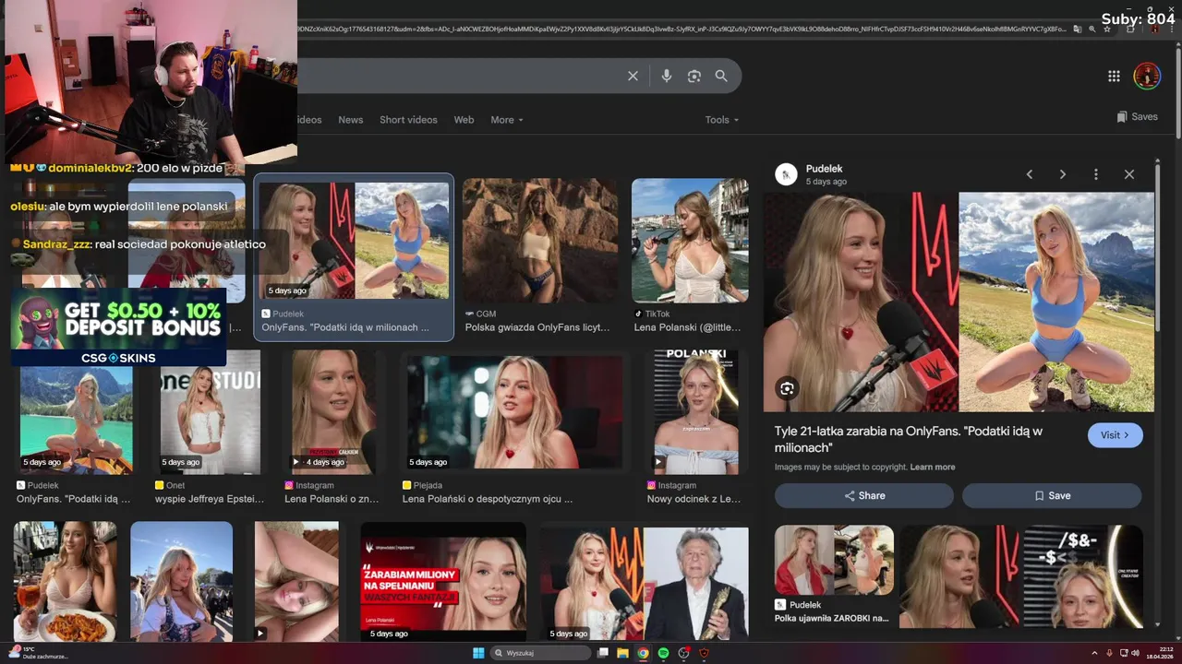Viewport: 1182px width, 664px height.
Task: Expand the Tools dropdown
Action: click(722, 120)
